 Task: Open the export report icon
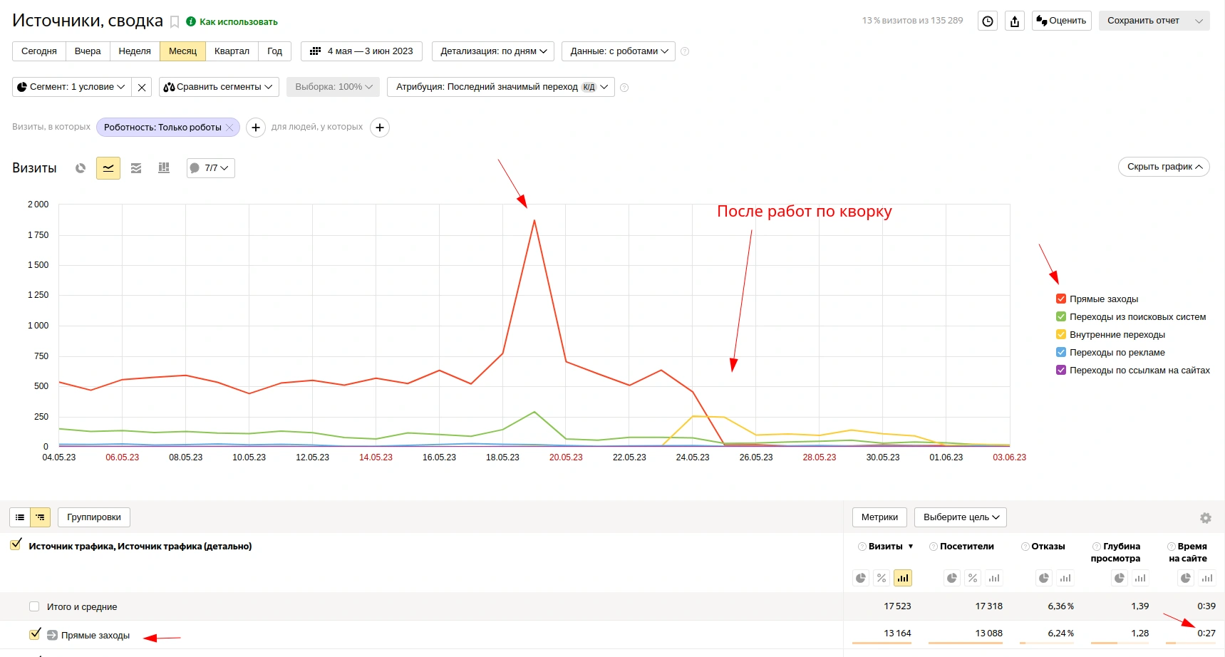click(x=1015, y=21)
